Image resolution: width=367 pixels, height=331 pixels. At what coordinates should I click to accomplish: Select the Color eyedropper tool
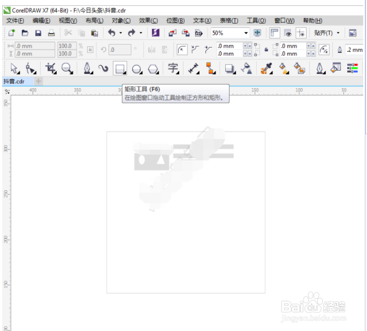point(267,68)
